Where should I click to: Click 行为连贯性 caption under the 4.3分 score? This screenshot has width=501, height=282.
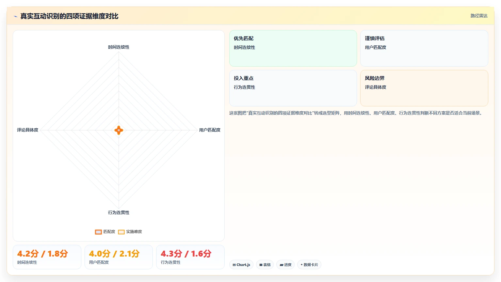coord(170,262)
